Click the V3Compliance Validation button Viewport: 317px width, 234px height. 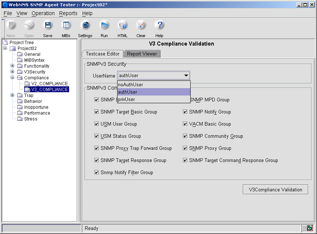pos(275,190)
